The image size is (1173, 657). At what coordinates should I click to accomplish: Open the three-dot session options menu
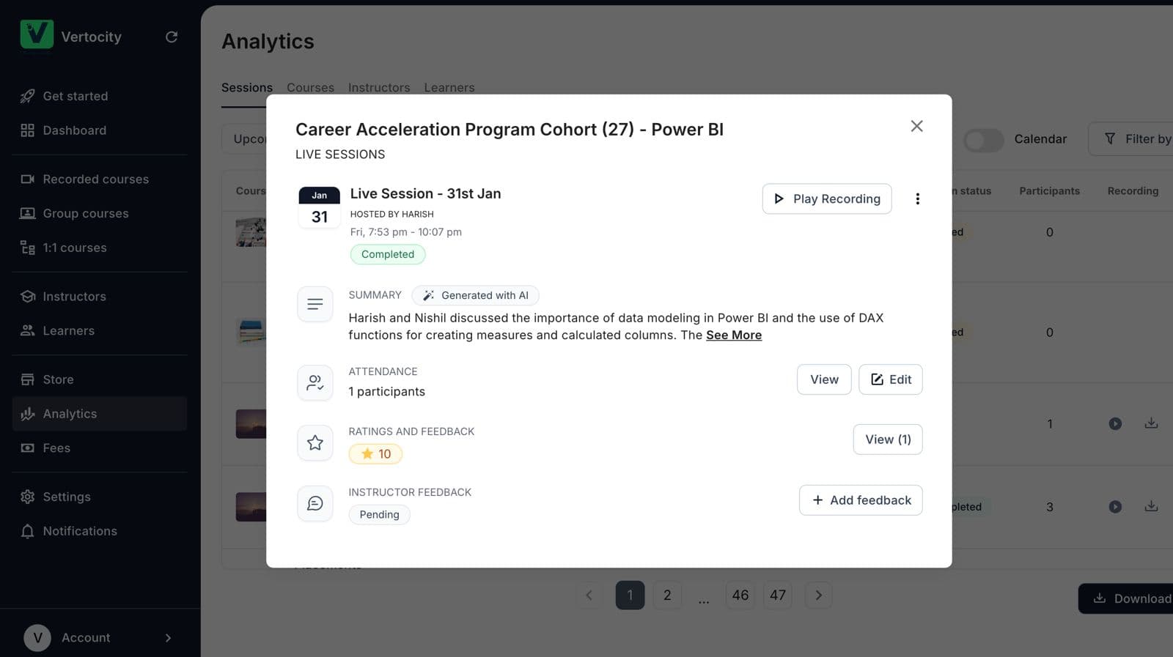click(917, 198)
